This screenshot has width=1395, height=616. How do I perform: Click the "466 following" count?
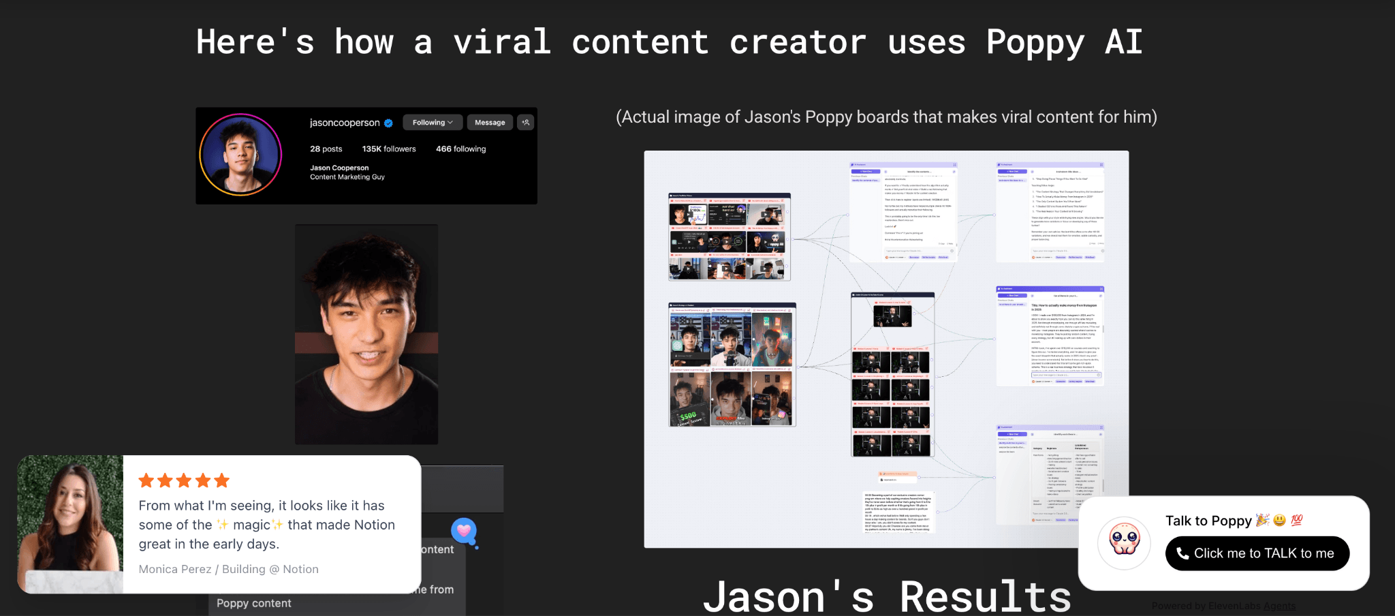461,149
